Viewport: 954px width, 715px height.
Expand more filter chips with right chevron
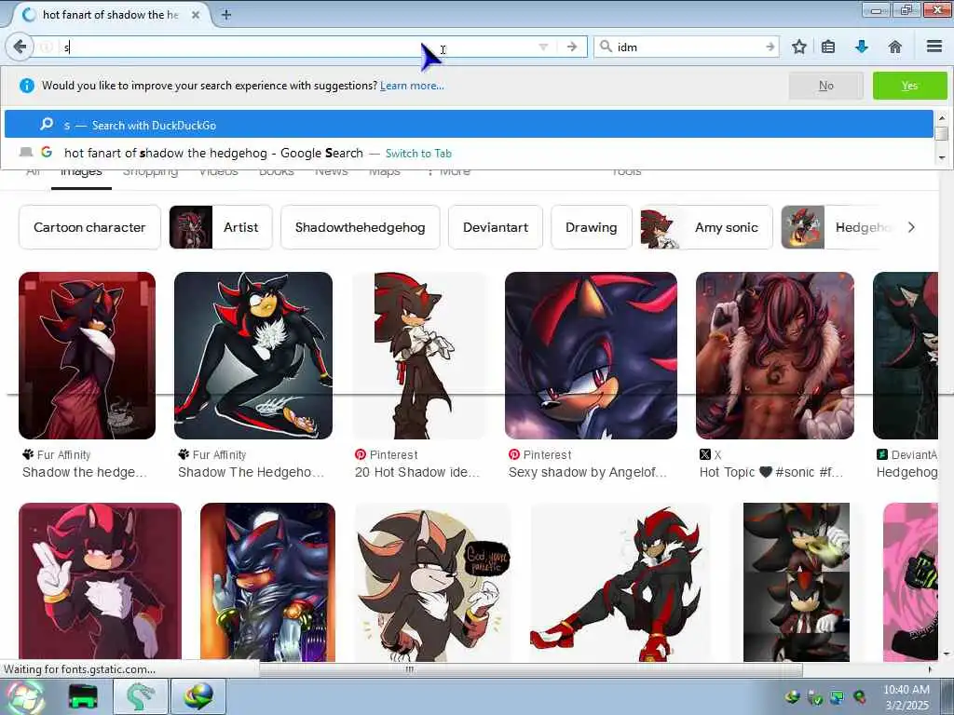pyautogui.click(x=911, y=227)
